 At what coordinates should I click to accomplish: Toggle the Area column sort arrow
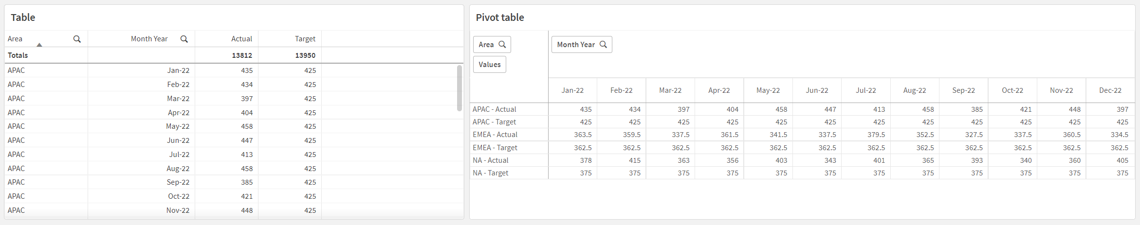tap(39, 45)
